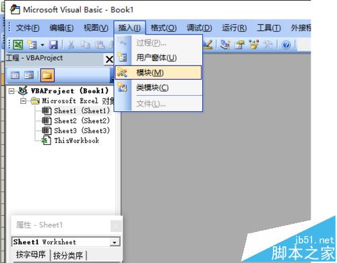
Task: Toggle Folders button in project panel
Action: [x=47, y=75]
